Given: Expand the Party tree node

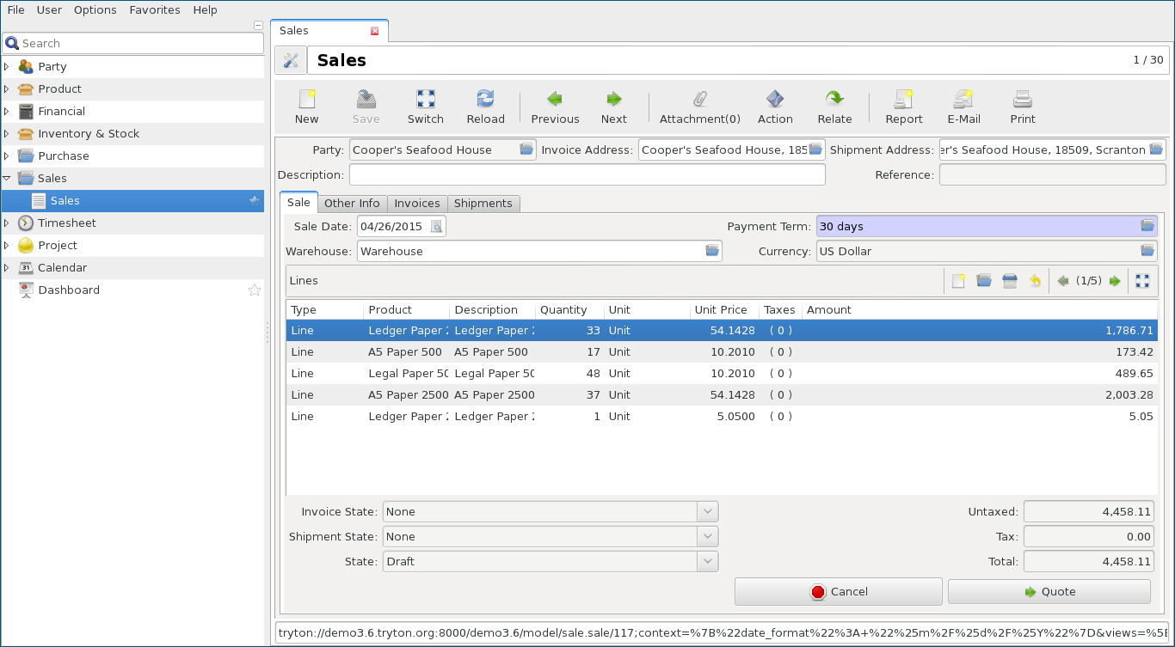Looking at the screenshot, I should click(7, 67).
